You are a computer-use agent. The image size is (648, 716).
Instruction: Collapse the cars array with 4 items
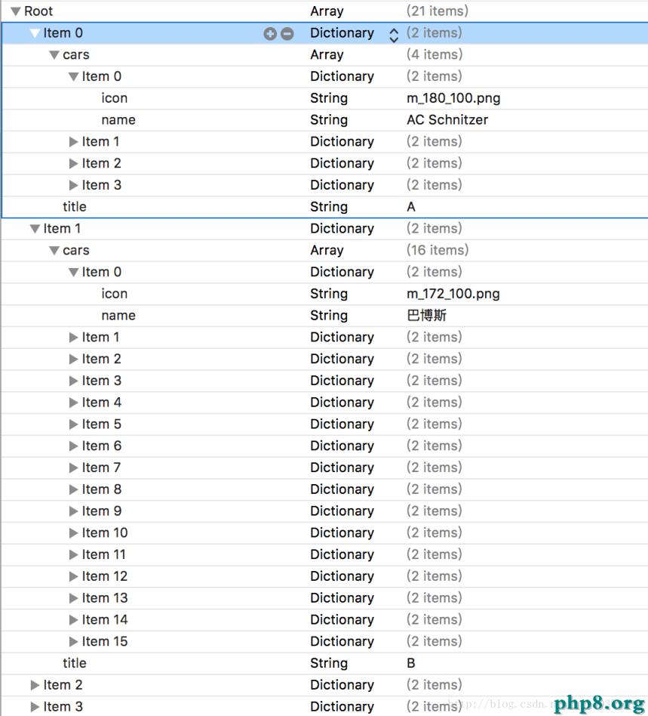pyautogui.click(x=54, y=55)
